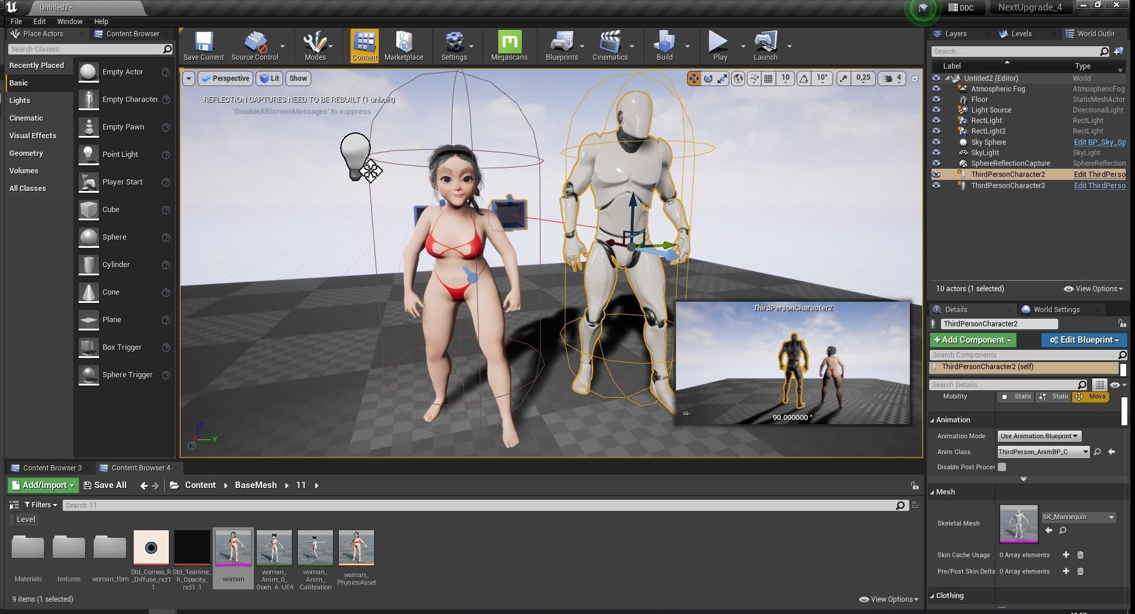The image size is (1135, 614).
Task: Open the Cinematics toolbar icon
Action: tap(610, 46)
